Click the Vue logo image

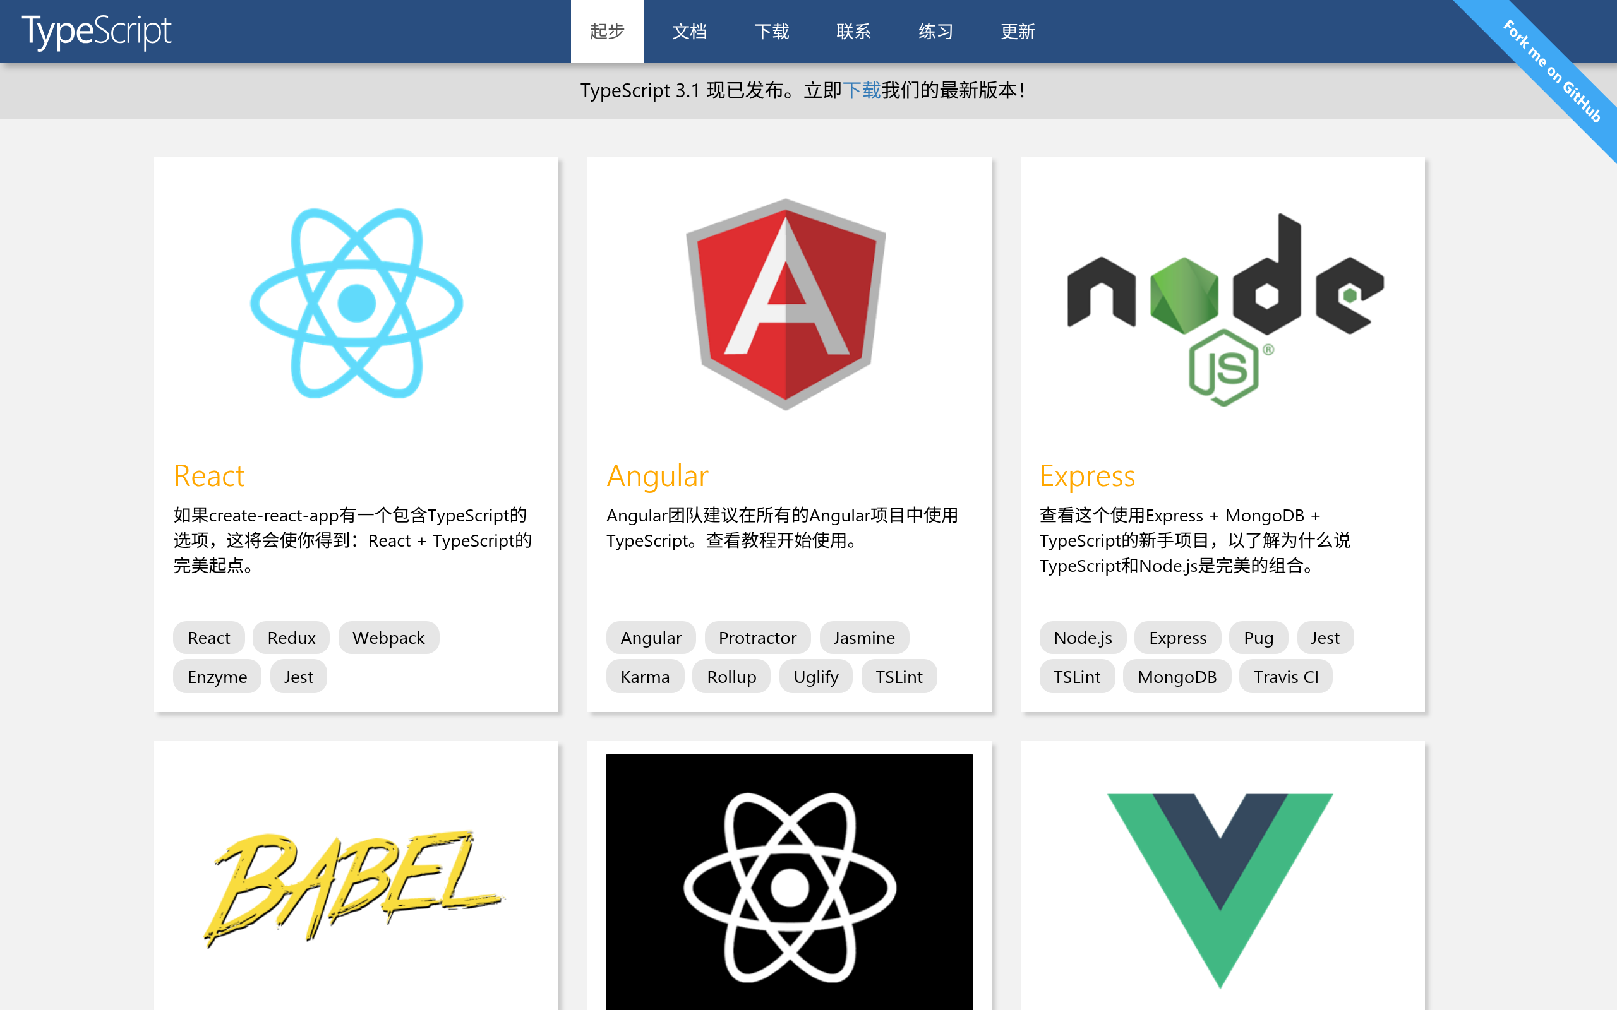[1220, 891]
